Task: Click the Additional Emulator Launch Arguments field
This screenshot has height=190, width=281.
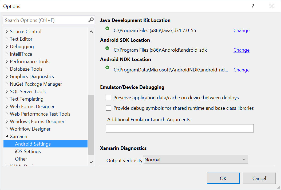Action: 180,128
